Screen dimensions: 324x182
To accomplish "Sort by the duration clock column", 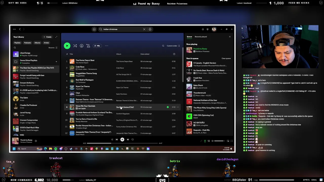I will pyautogui.click(x=174, y=54).
